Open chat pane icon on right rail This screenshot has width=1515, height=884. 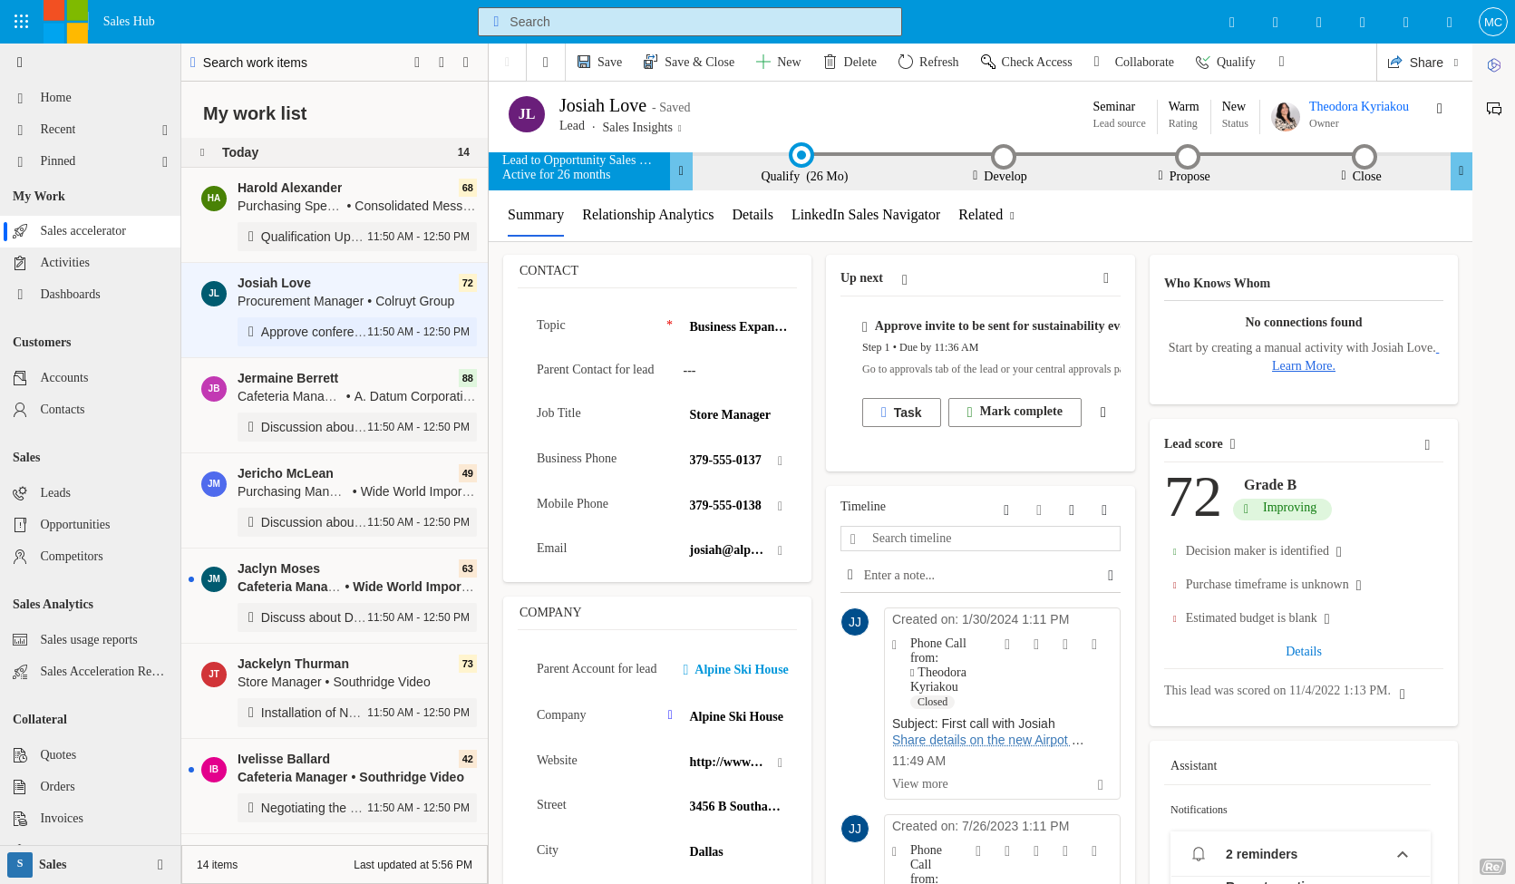1494,109
